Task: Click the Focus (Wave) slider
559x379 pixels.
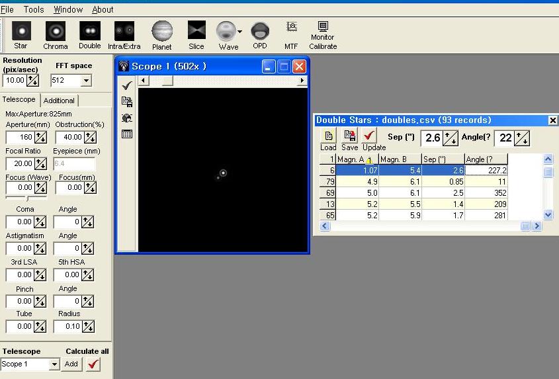Action: pos(26,198)
